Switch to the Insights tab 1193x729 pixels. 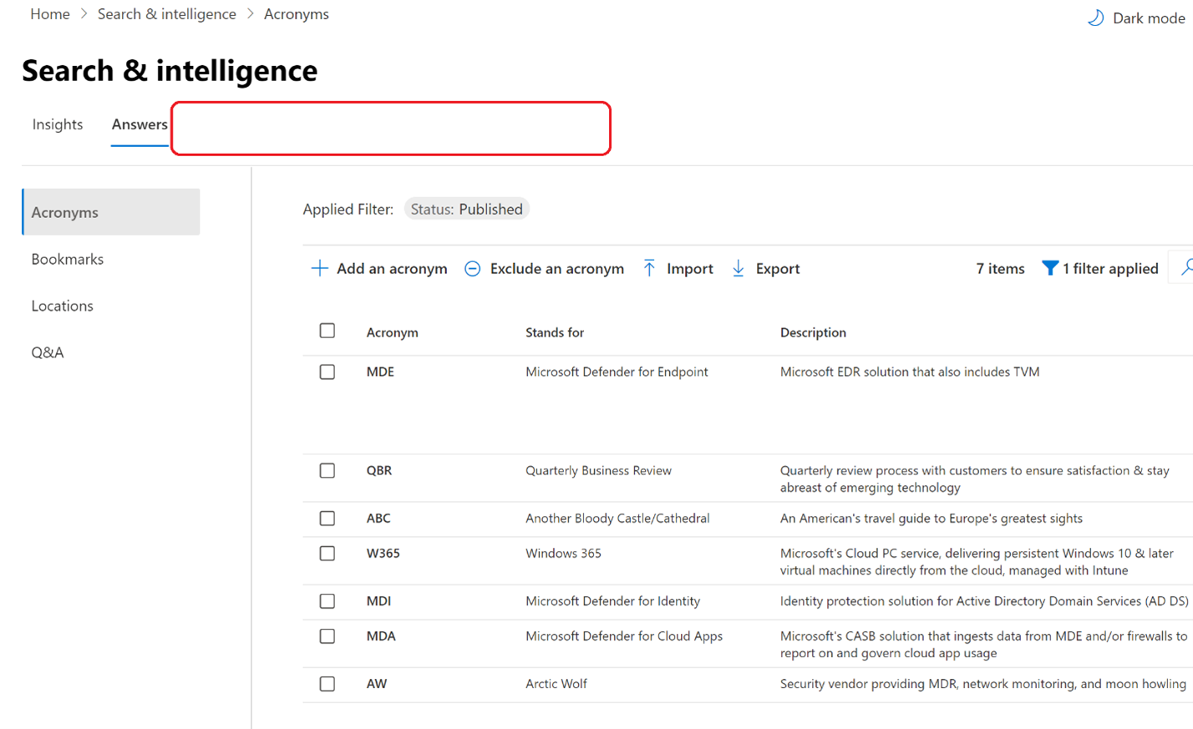point(57,124)
